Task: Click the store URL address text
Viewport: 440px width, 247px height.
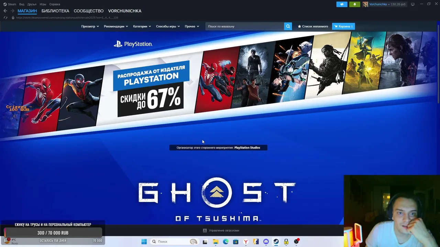Action: [67, 17]
